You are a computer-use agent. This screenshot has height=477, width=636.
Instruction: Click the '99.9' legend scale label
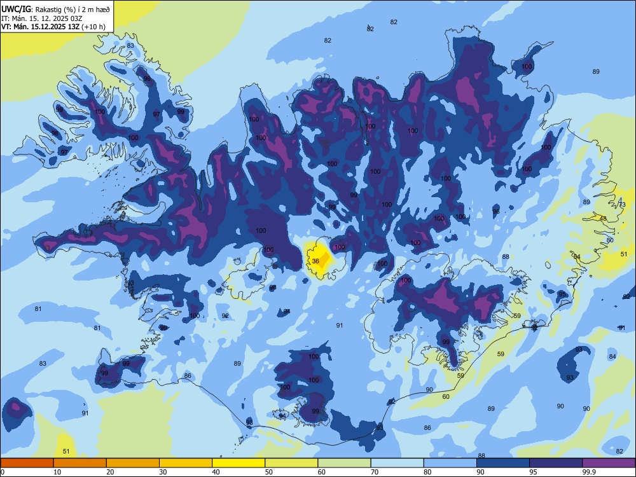pos(589,472)
